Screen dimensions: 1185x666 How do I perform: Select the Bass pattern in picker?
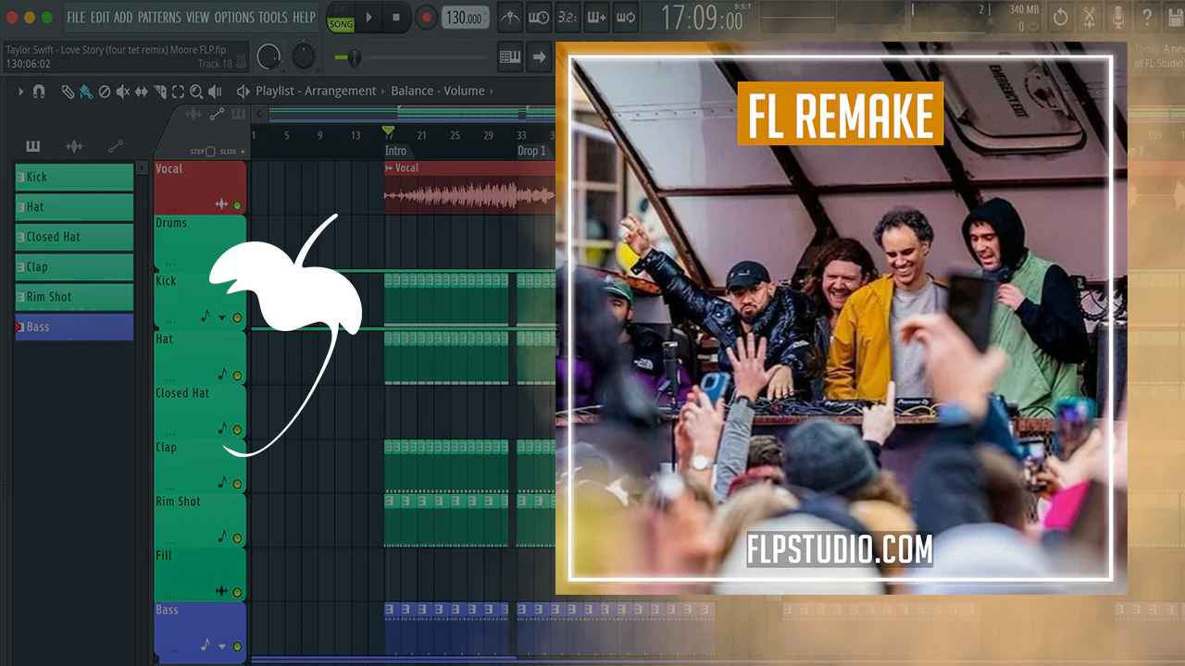[74, 327]
